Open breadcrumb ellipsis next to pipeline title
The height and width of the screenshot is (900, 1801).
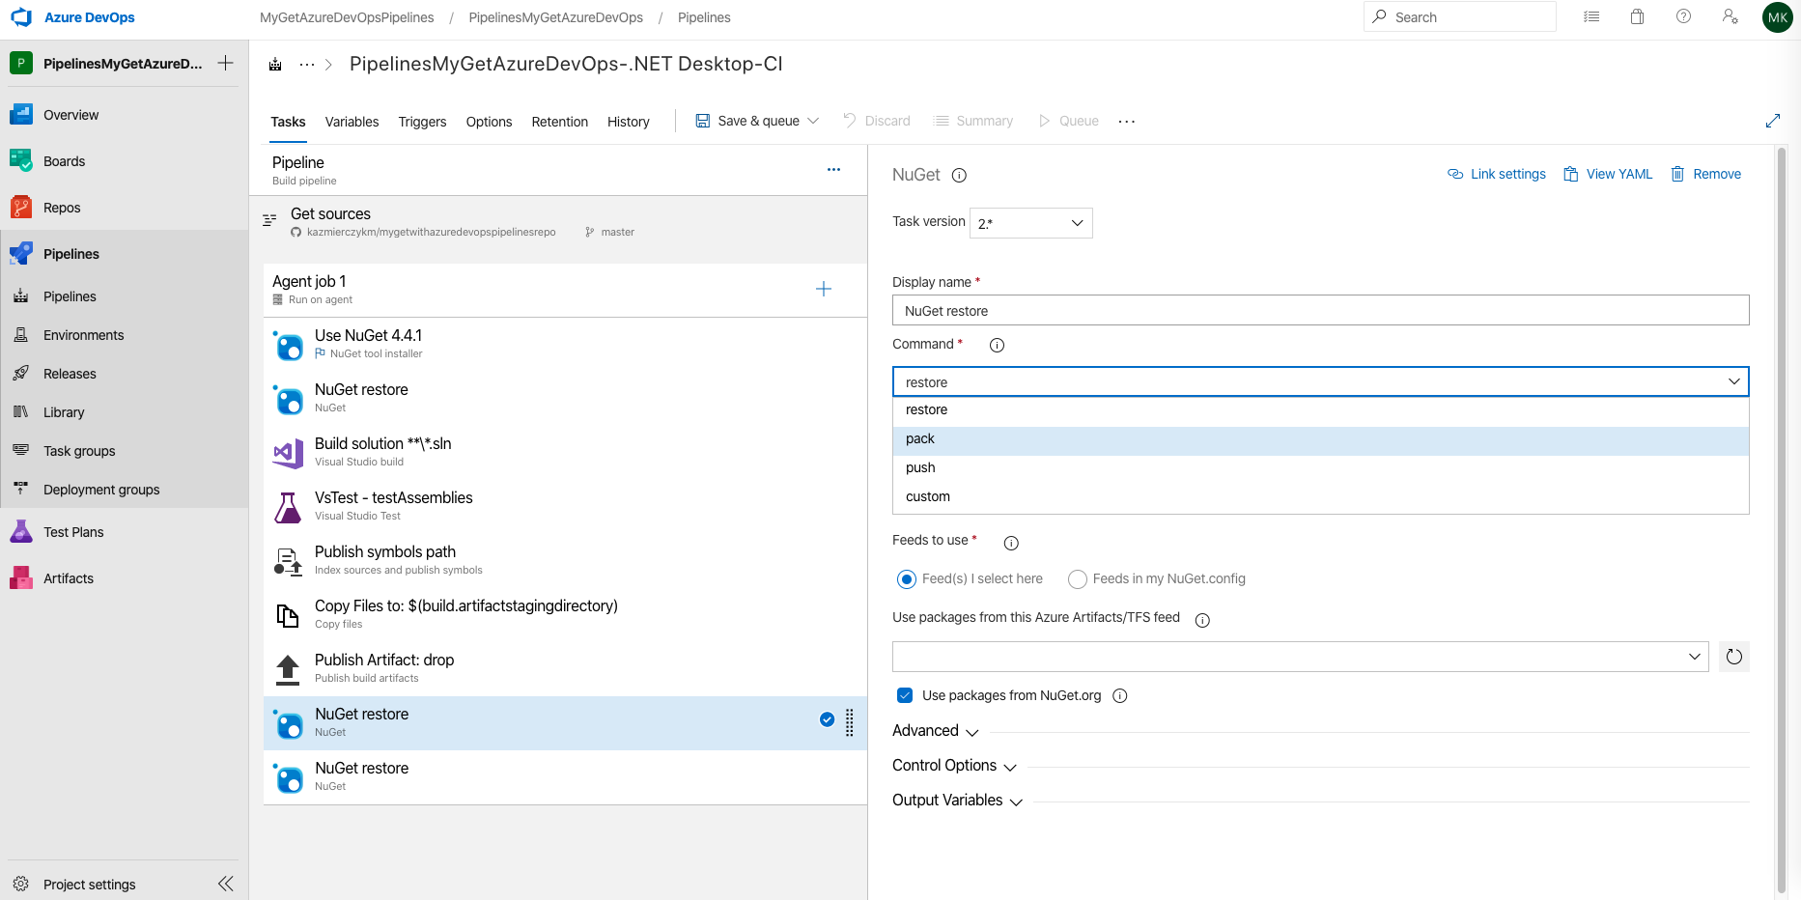coord(307,64)
